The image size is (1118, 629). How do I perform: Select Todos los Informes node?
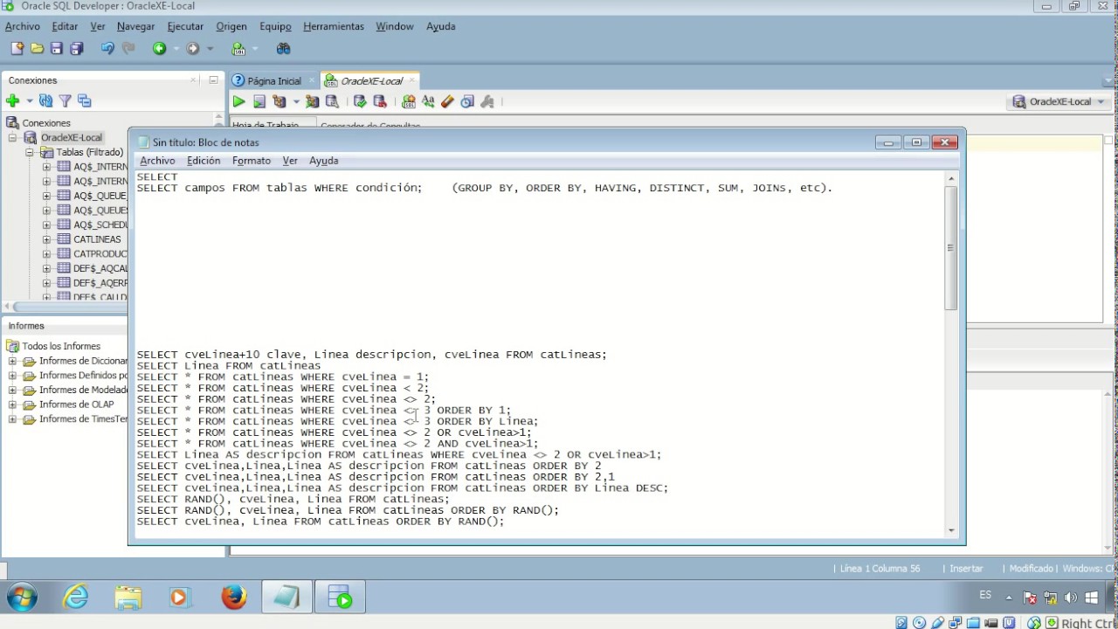(x=61, y=346)
